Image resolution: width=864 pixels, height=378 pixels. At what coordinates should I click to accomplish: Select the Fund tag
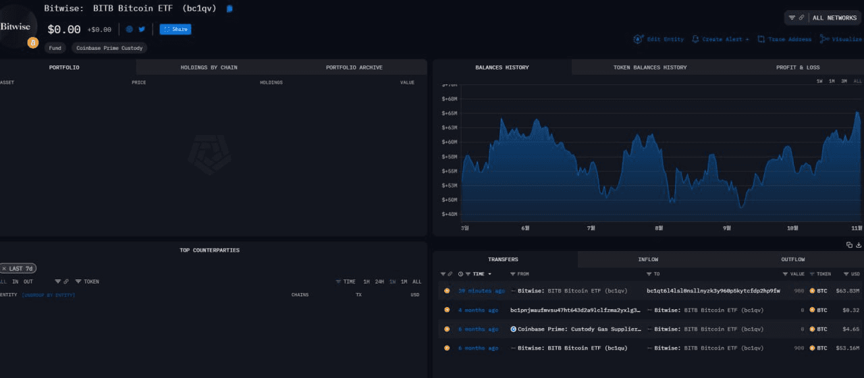pos(55,48)
